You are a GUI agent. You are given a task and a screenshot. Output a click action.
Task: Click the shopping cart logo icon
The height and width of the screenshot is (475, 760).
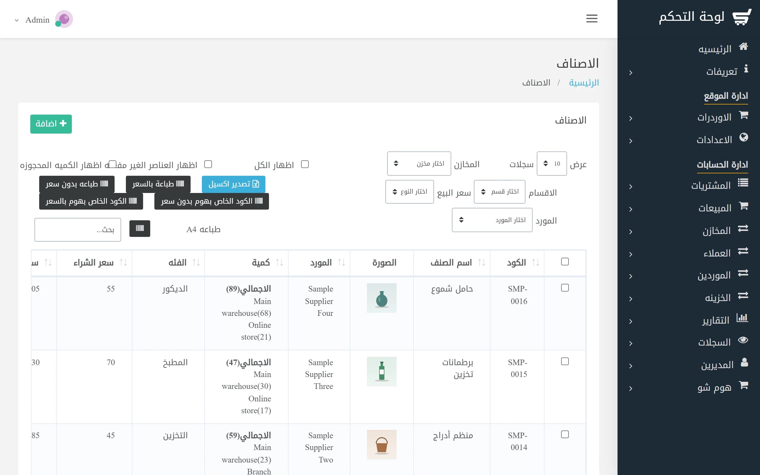[742, 17]
